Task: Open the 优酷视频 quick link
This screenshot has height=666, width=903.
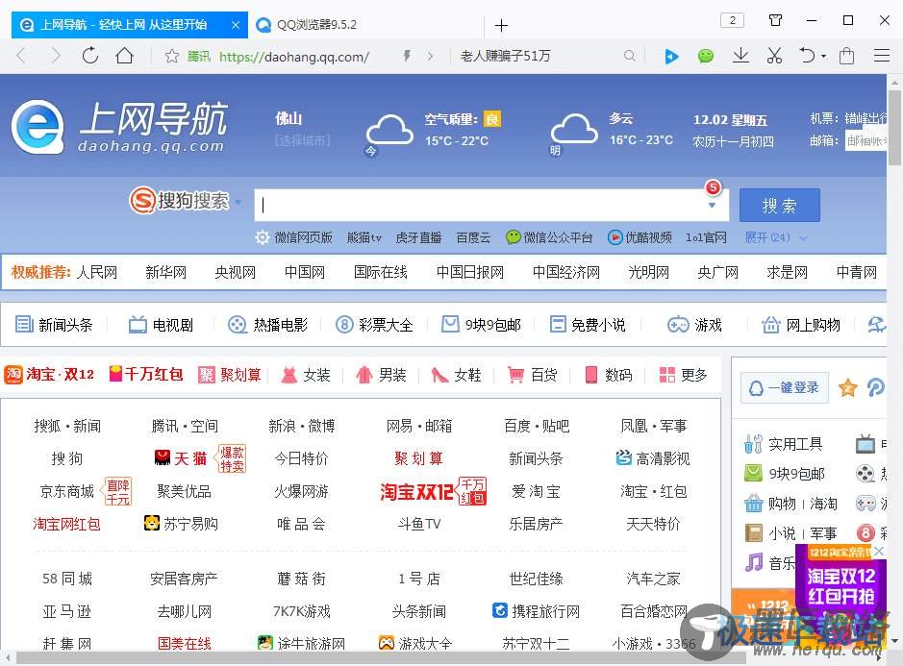Action: click(640, 237)
